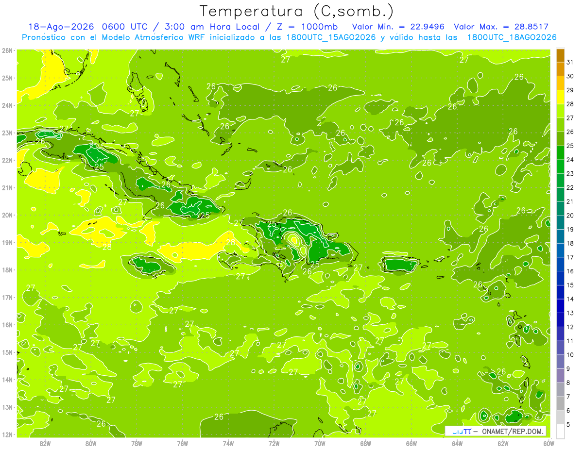The height and width of the screenshot is (450, 583).
Task: Click the "17N" latitude axis label
Action: [7, 298]
